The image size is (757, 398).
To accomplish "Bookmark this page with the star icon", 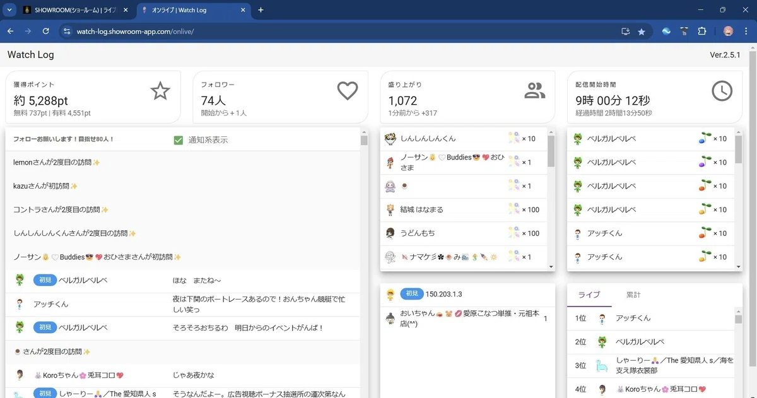I will tap(642, 31).
